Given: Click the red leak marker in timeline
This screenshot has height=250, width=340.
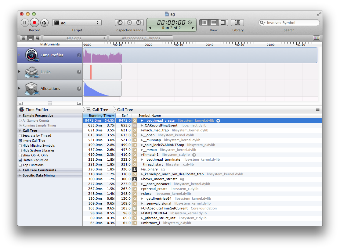Looking at the screenshot, I should pos(91,72).
